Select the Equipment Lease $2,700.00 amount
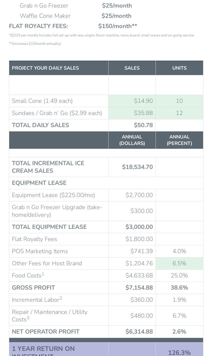Image resolution: width=212 pixels, height=356 pixels. pos(139,195)
